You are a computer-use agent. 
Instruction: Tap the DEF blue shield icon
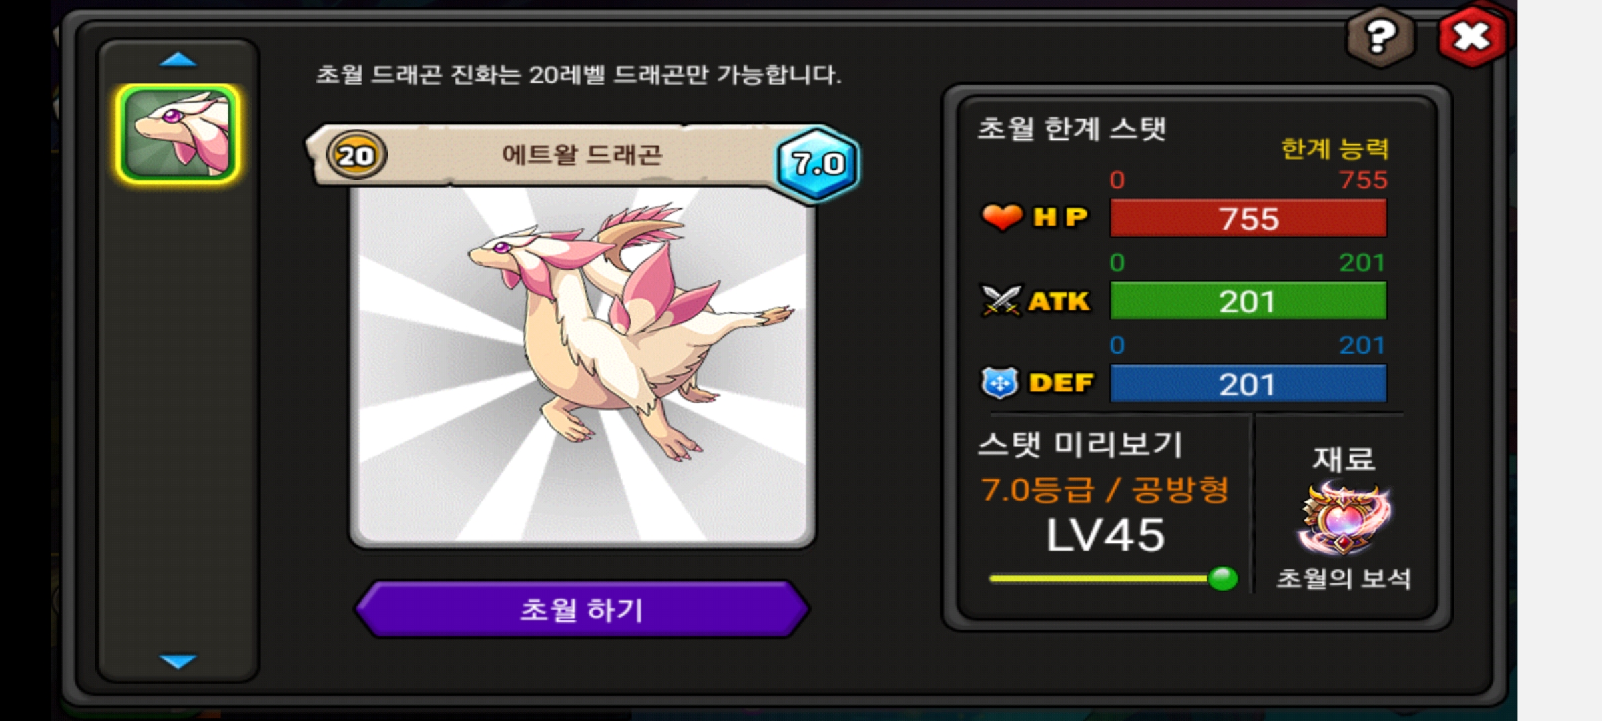click(x=999, y=383)
